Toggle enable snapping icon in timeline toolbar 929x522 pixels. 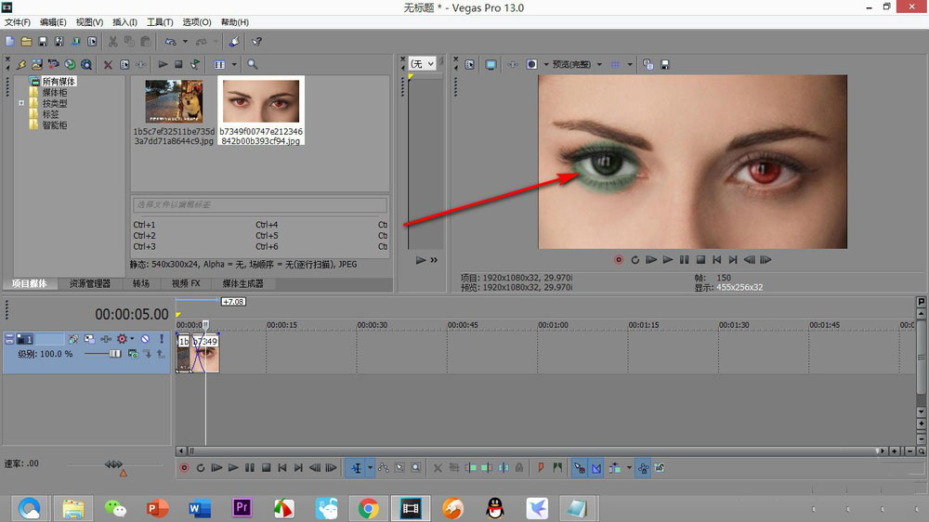580,468
